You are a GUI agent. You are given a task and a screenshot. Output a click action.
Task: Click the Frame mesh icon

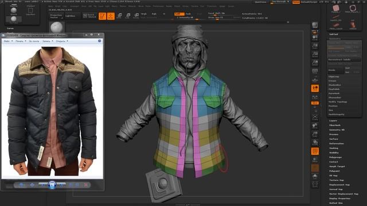pyautogui.click(x=315, y=117)
